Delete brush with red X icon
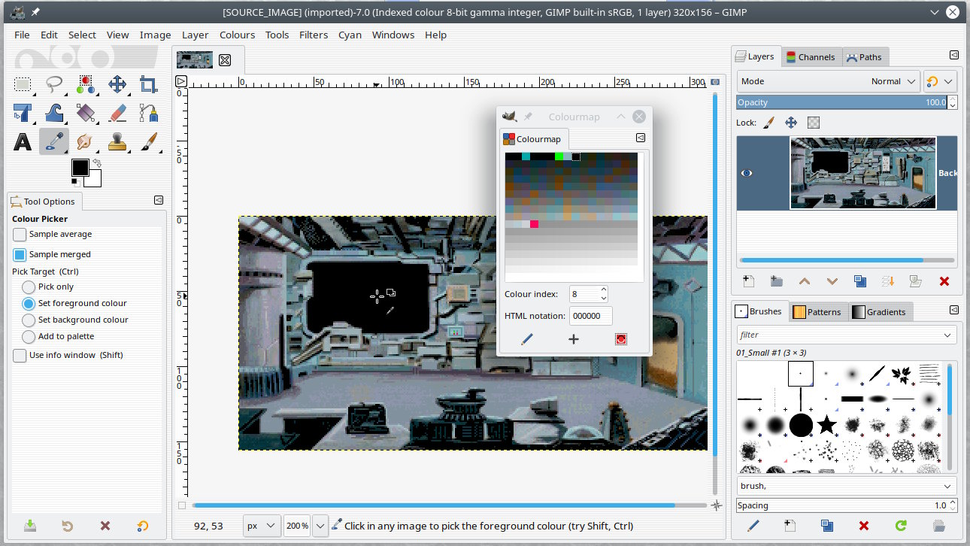This screenshot has width=970, height=546. 864,526
